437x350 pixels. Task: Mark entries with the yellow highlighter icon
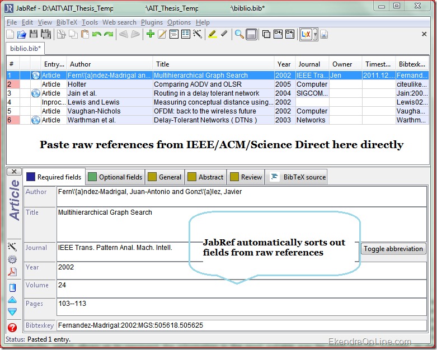click(x=213, y=34)
